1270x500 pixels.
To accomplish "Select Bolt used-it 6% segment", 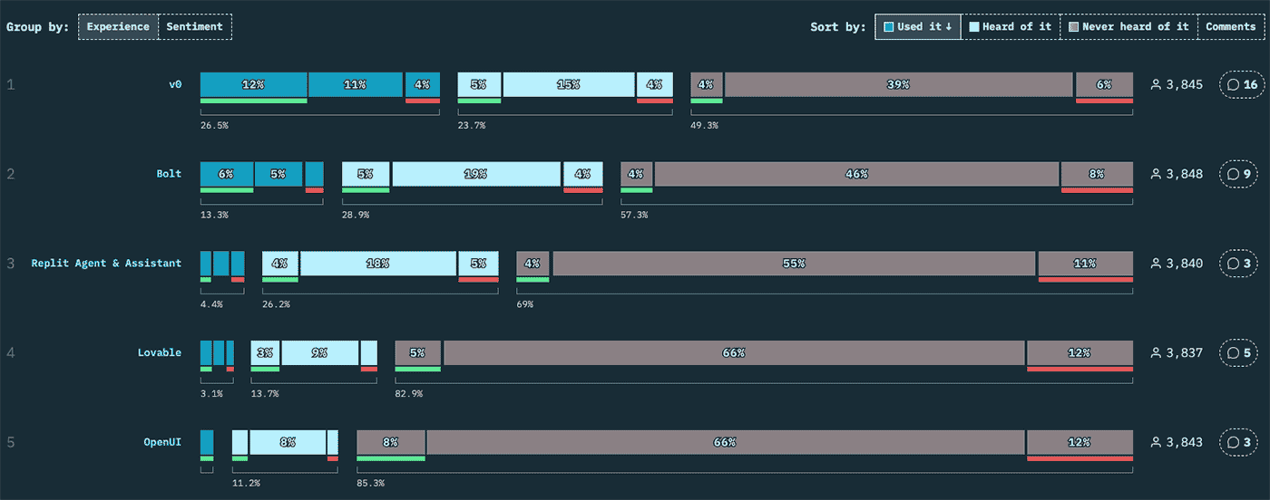I will point(227,173).
